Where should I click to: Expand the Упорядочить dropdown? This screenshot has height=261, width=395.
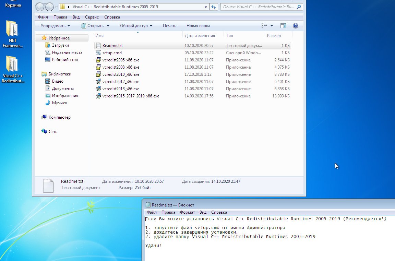click(x=55, y=26)
